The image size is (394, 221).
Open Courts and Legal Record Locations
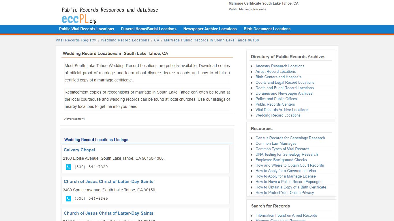[285, 82]
